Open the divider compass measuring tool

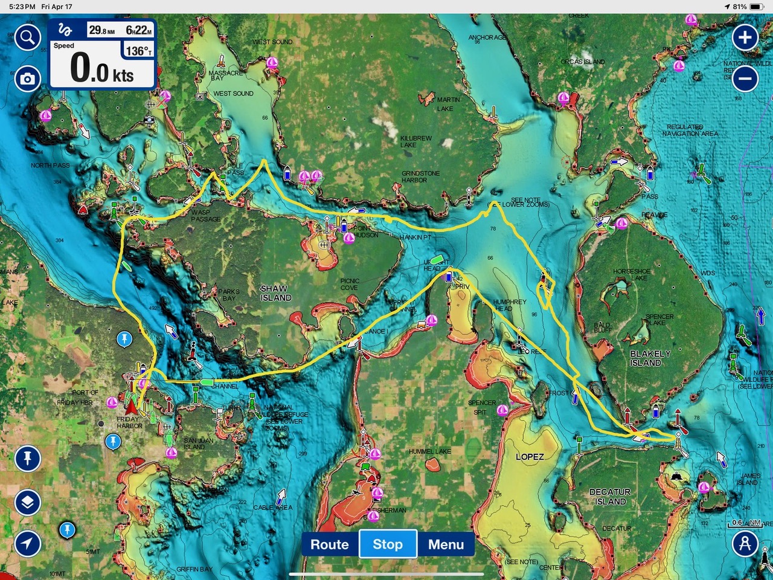click(x=745, y=543)
